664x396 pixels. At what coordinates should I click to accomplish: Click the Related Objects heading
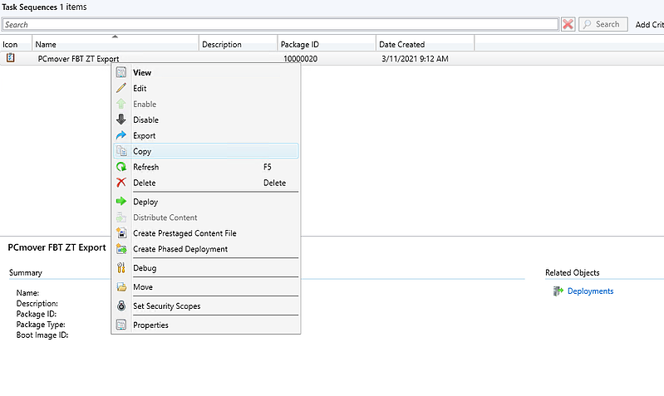[572, 272]
